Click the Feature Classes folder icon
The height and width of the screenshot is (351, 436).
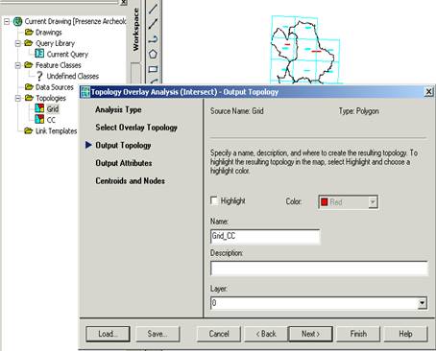[29, 65]
